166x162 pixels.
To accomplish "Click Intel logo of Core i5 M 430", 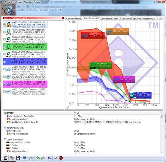I will pyautogui.click(x=9, y=62).
